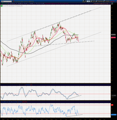Click the share chart icon
117x120 pixels.
83,1
